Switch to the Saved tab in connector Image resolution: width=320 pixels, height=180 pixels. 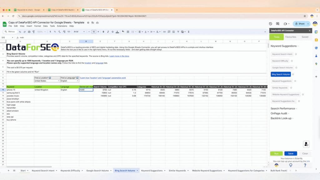point(305,37)
